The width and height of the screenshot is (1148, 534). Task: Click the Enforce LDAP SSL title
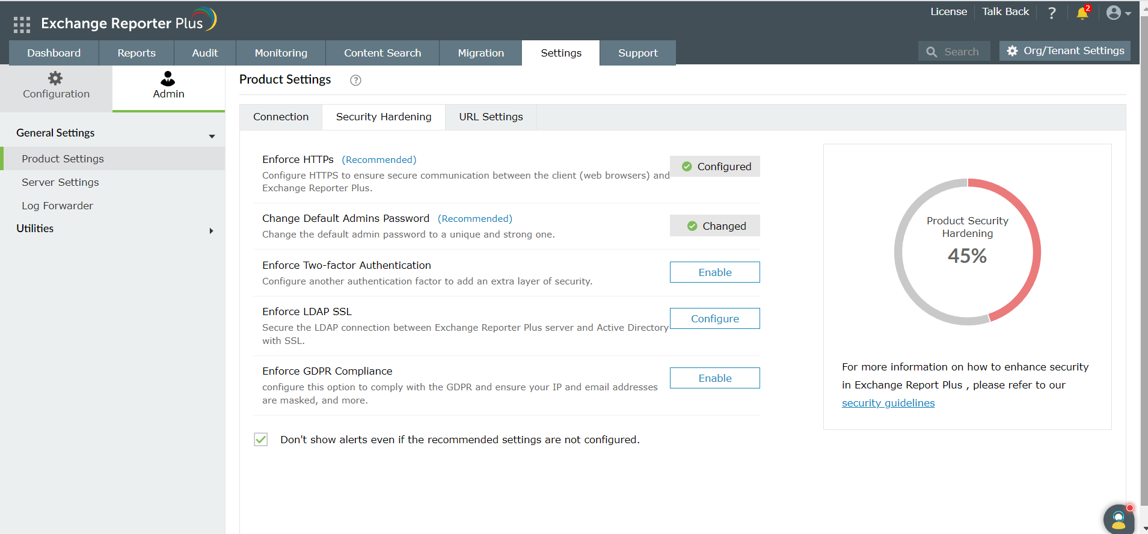(x=307, y=311)
